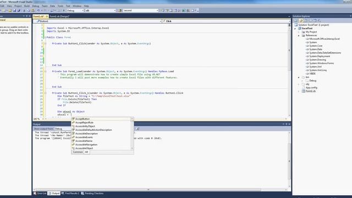Click the Find in Files icon beside the second box
Image resolution: width=352 pixels, height=198 pixels.
click(x=120, y=10)
